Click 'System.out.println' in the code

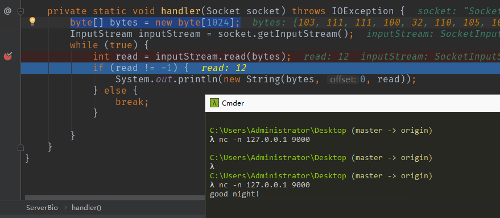pyautogui.click(x=167, y=79)
